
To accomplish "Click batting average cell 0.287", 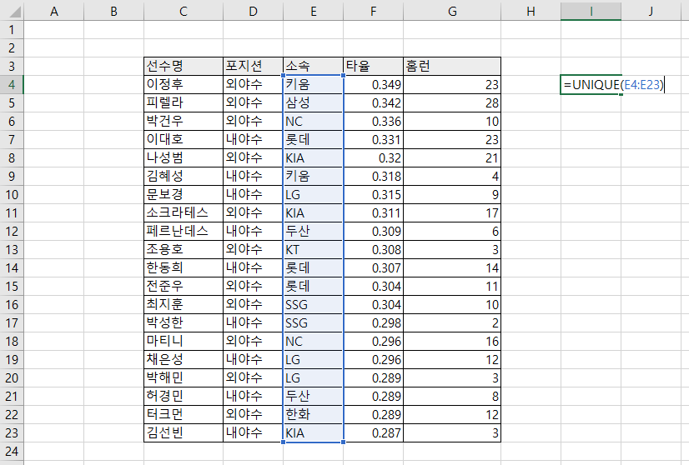I will [373, 433].
